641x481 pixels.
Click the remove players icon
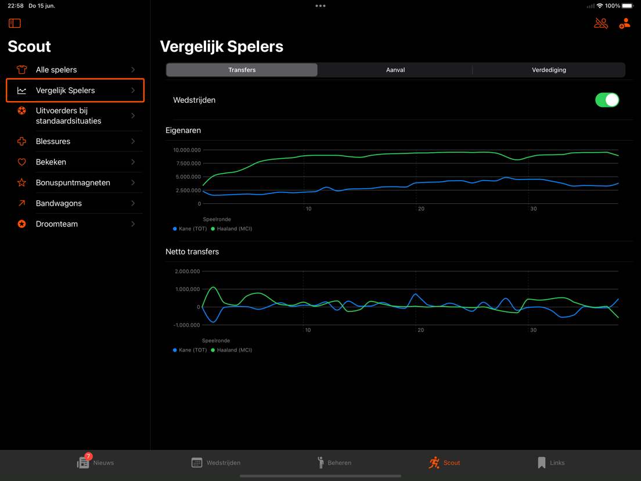601,23
